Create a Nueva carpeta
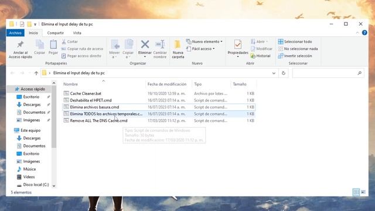375x211 pixels. (178, 49)
